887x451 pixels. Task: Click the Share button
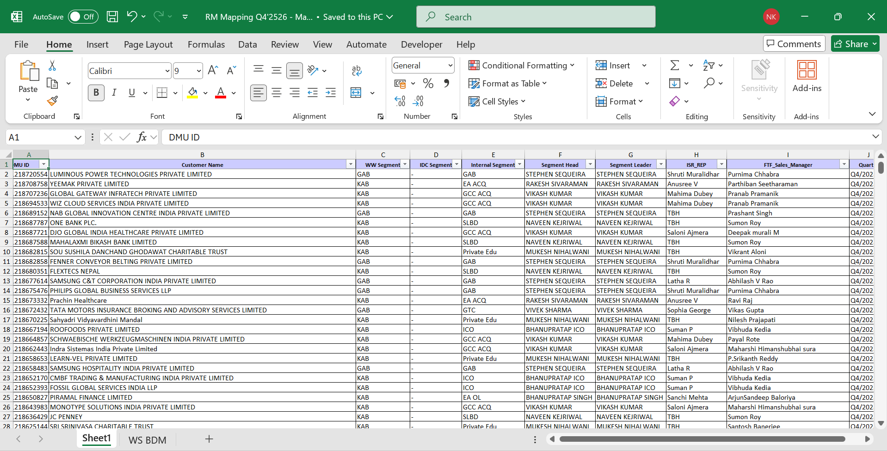pyautogui.click(x=855, y=44)
